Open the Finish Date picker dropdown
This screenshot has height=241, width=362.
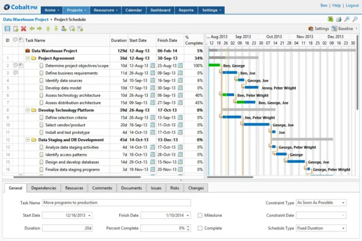click(x=188, y=215)
